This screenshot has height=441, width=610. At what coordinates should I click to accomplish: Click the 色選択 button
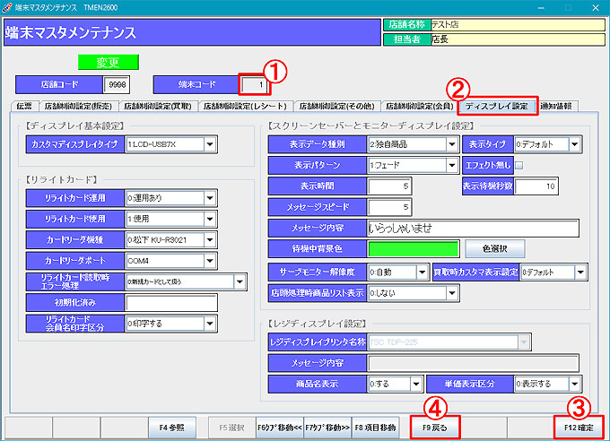[x=495, y=248]
